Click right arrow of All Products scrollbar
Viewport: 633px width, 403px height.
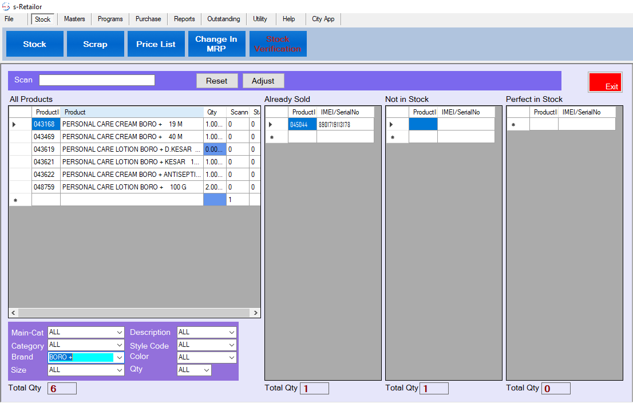[x=256, y=313]
